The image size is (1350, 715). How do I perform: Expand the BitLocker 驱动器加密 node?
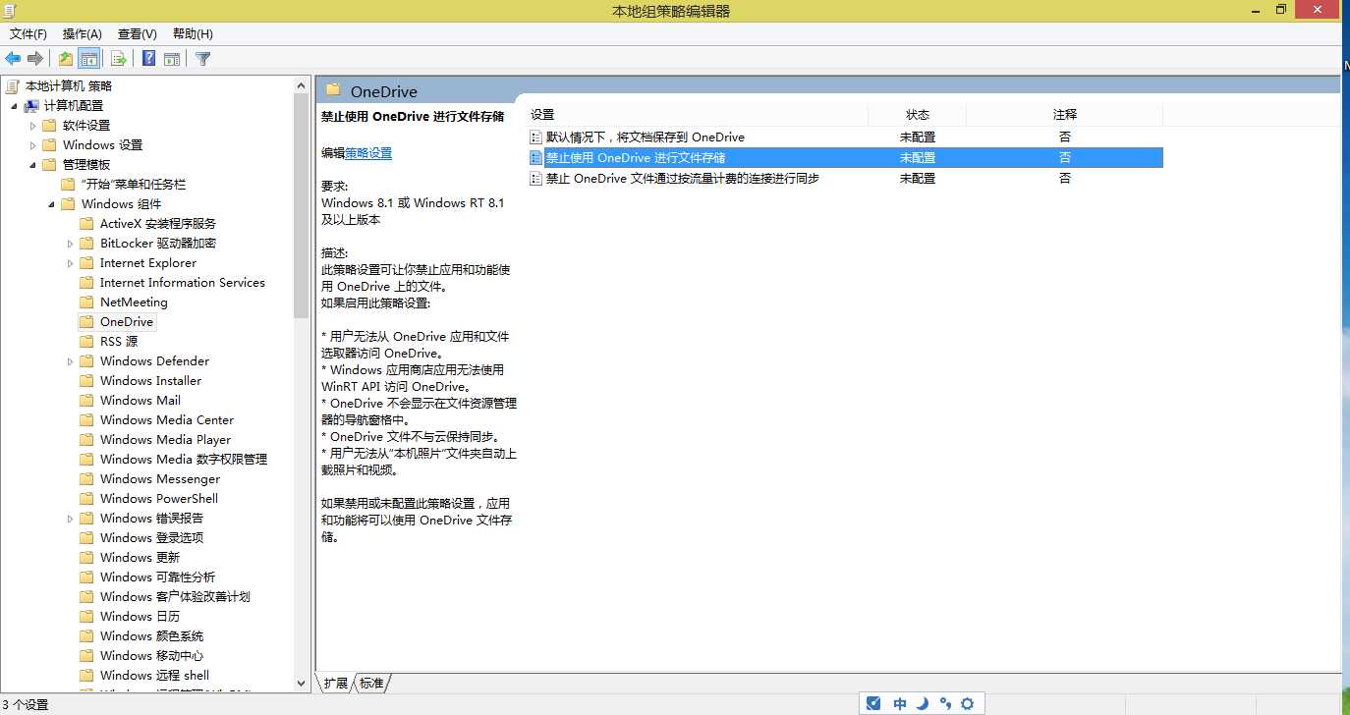coord(70,244)
